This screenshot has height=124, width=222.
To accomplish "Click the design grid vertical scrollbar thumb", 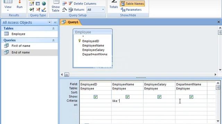I will [x=218, y=87].
